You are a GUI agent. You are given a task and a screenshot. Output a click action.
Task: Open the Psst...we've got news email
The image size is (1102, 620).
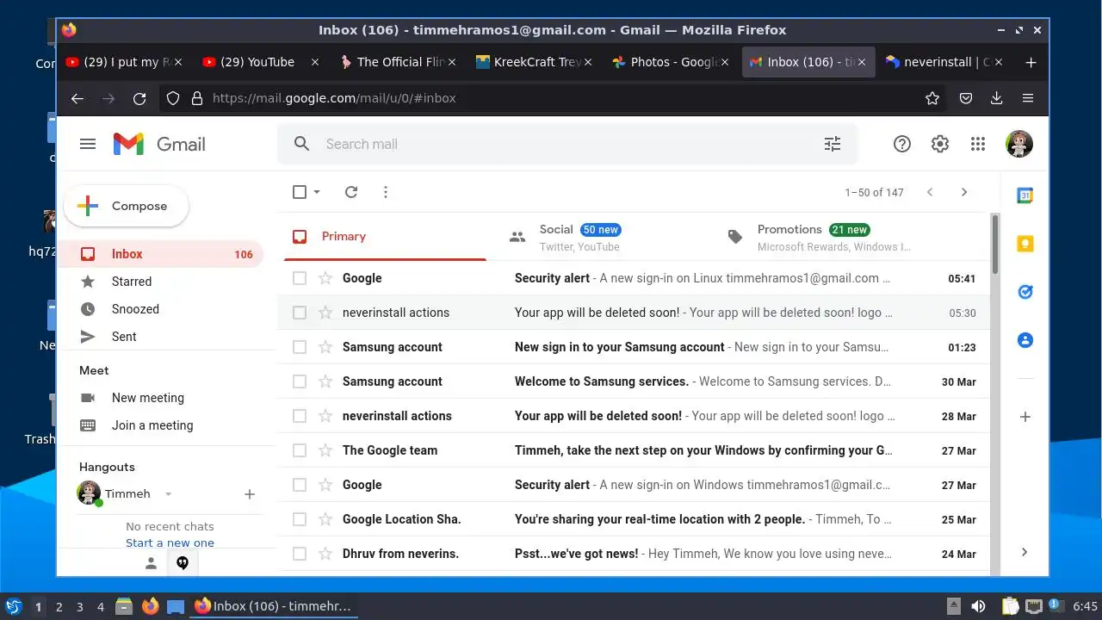tap(633, 554)
